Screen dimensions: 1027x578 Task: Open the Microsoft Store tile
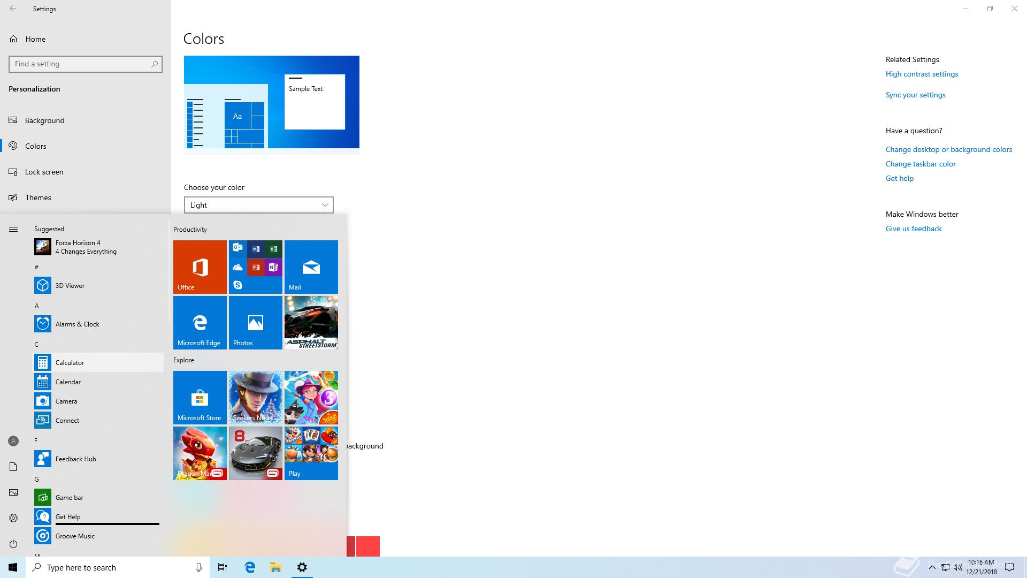click(200, 398)
